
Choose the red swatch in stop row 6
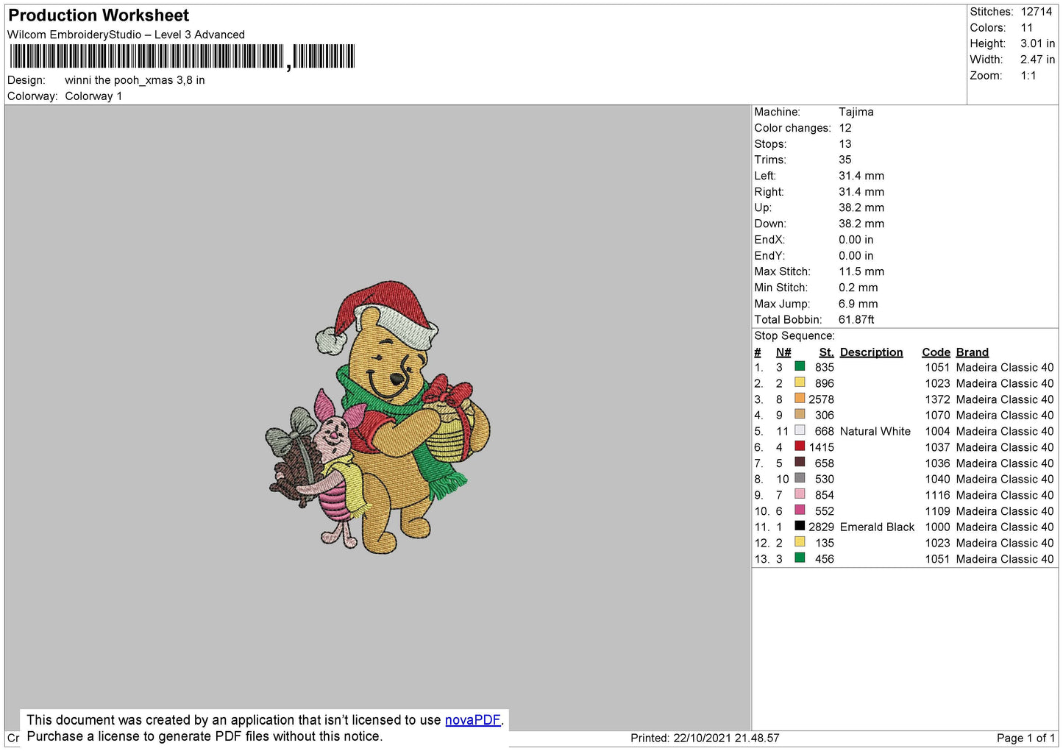[800, 446]
